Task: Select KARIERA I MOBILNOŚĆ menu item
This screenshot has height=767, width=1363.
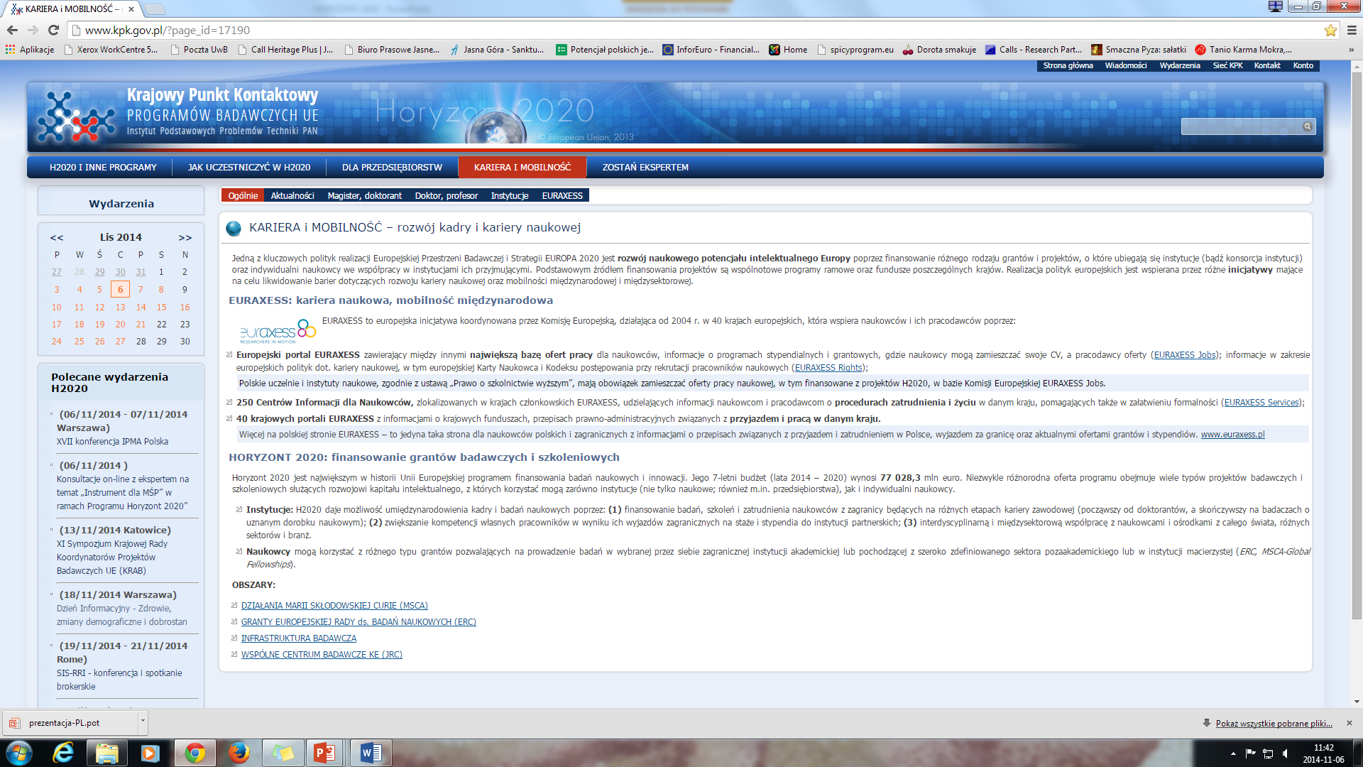Action: [522, 168]
